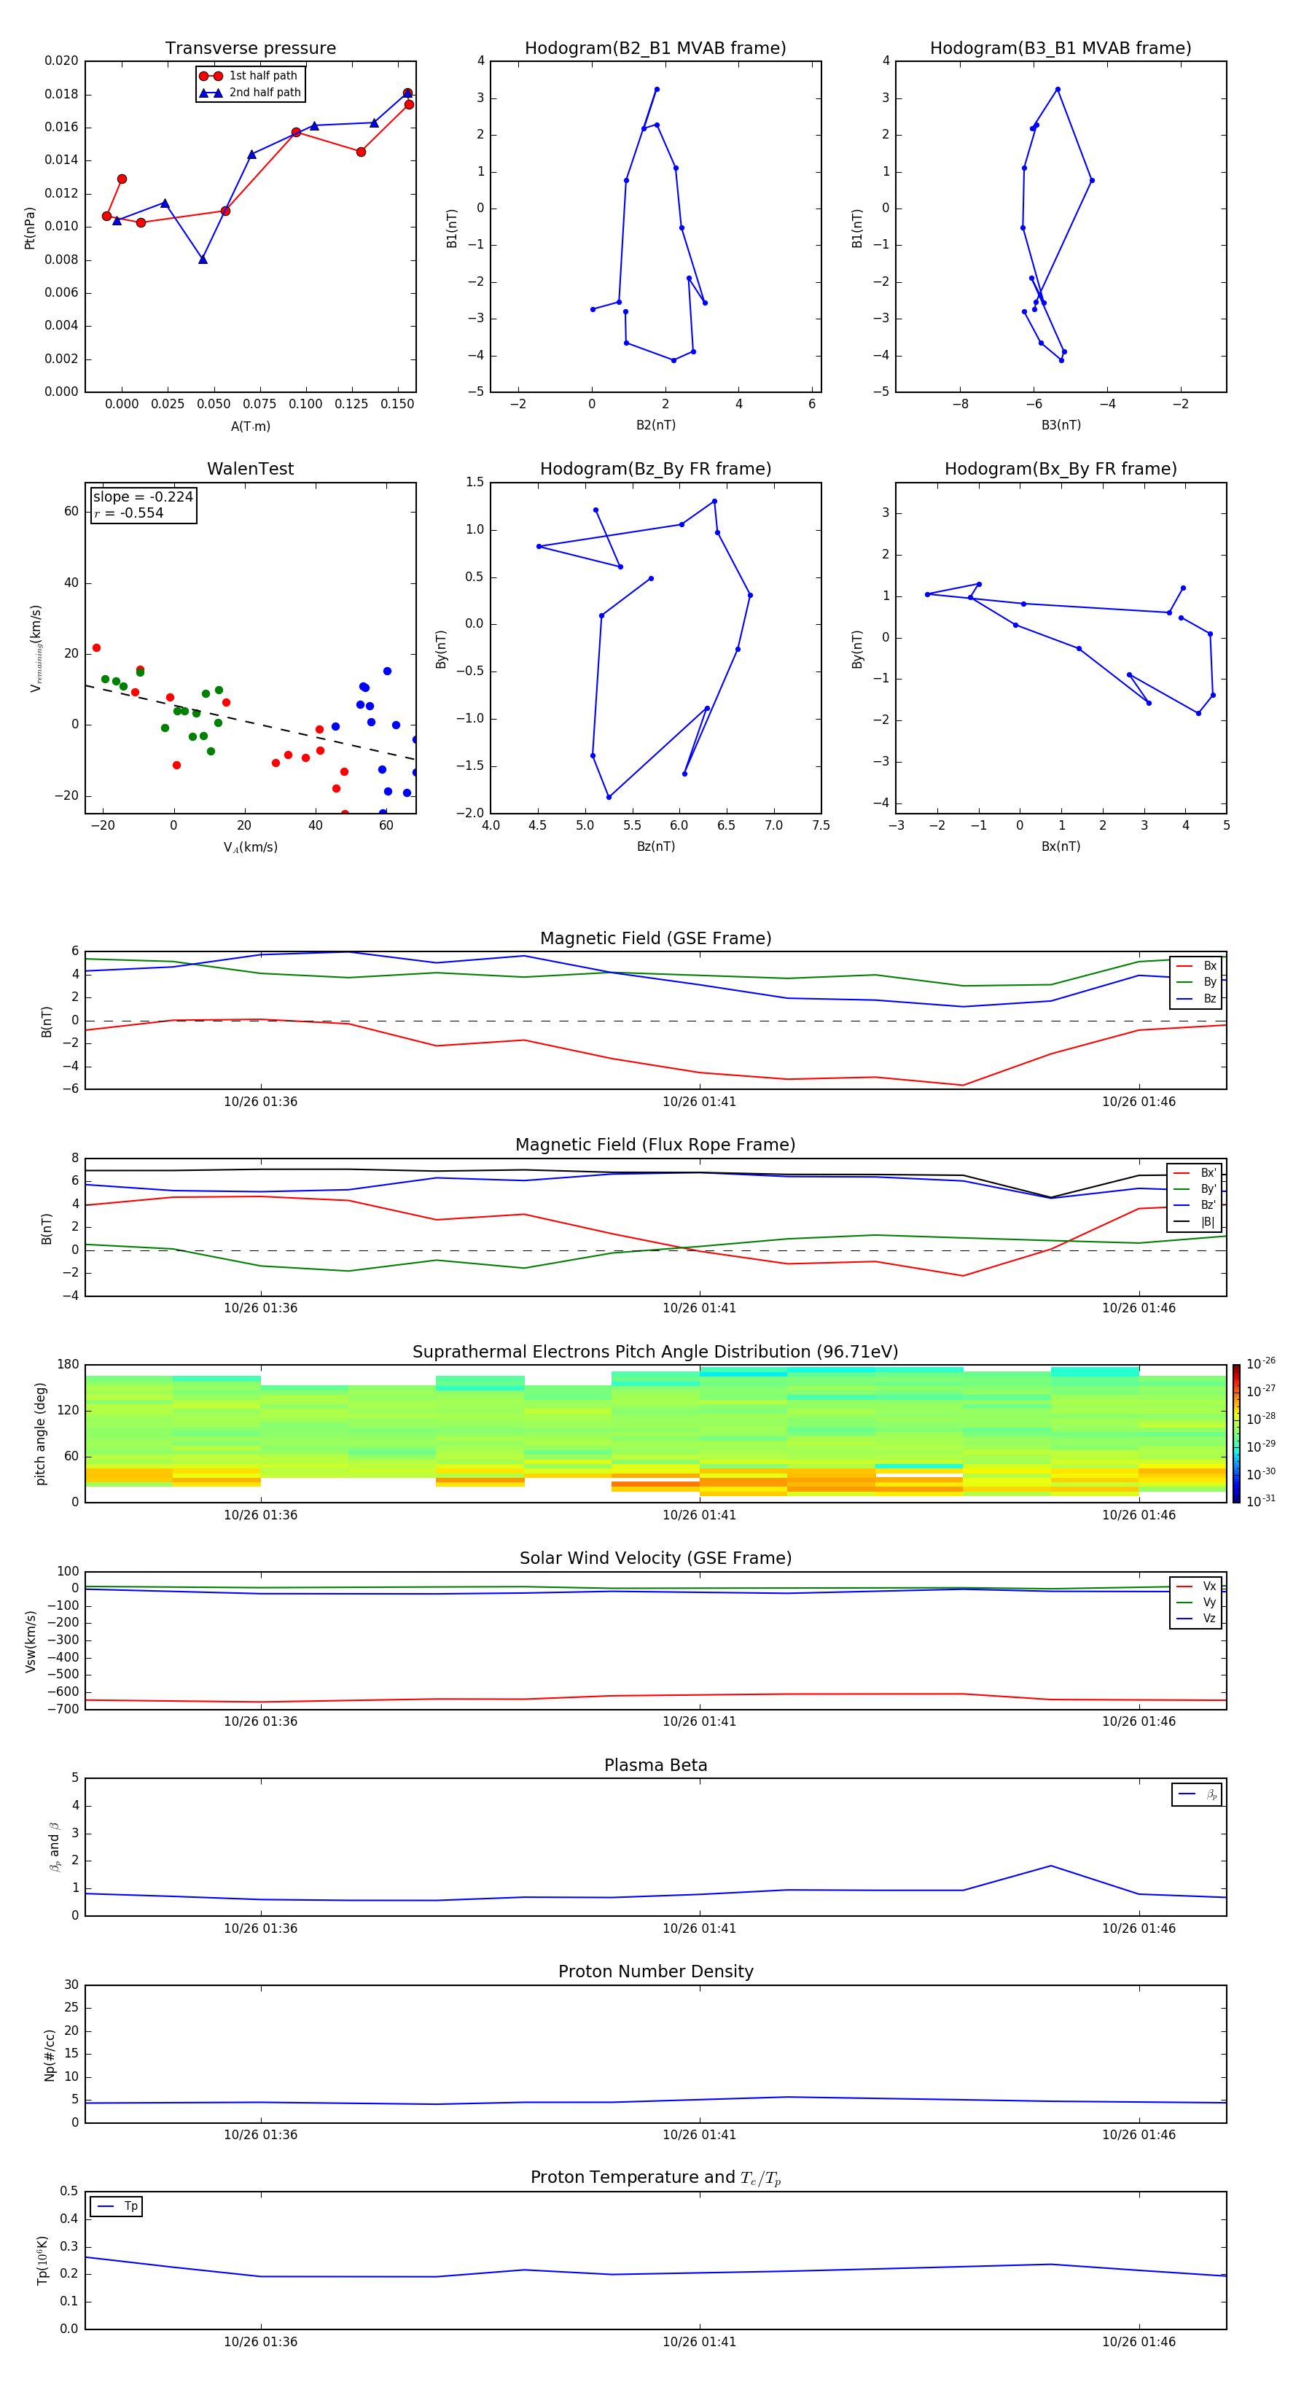Click the "Magnetic Field (Flux Rope Frame)" title
1312x2406 pixels.
(655, 1145)
